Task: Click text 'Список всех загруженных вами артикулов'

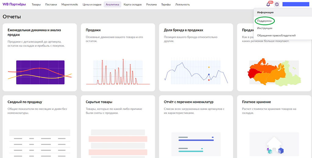Action: pyautogui.click(x=193, y=109)
